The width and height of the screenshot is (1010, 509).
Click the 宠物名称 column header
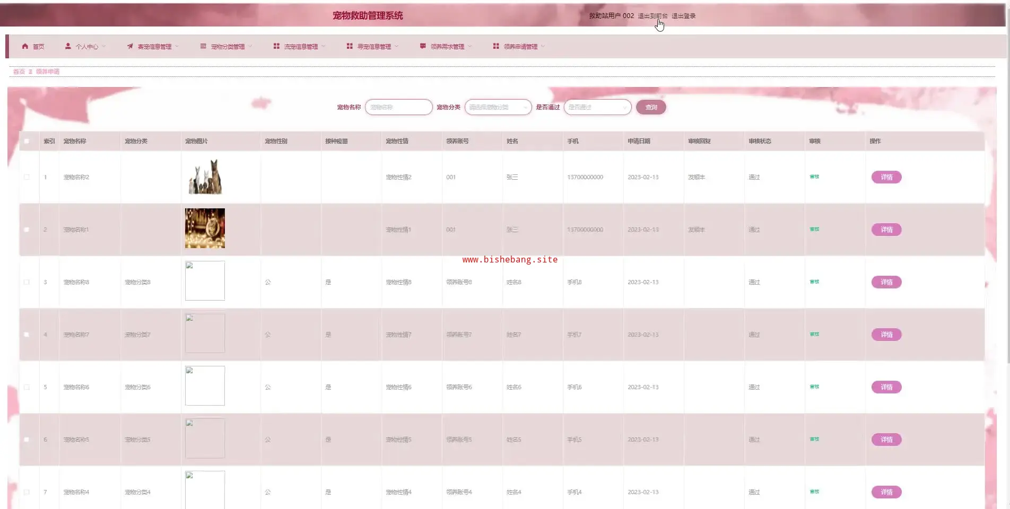point(75,141)
